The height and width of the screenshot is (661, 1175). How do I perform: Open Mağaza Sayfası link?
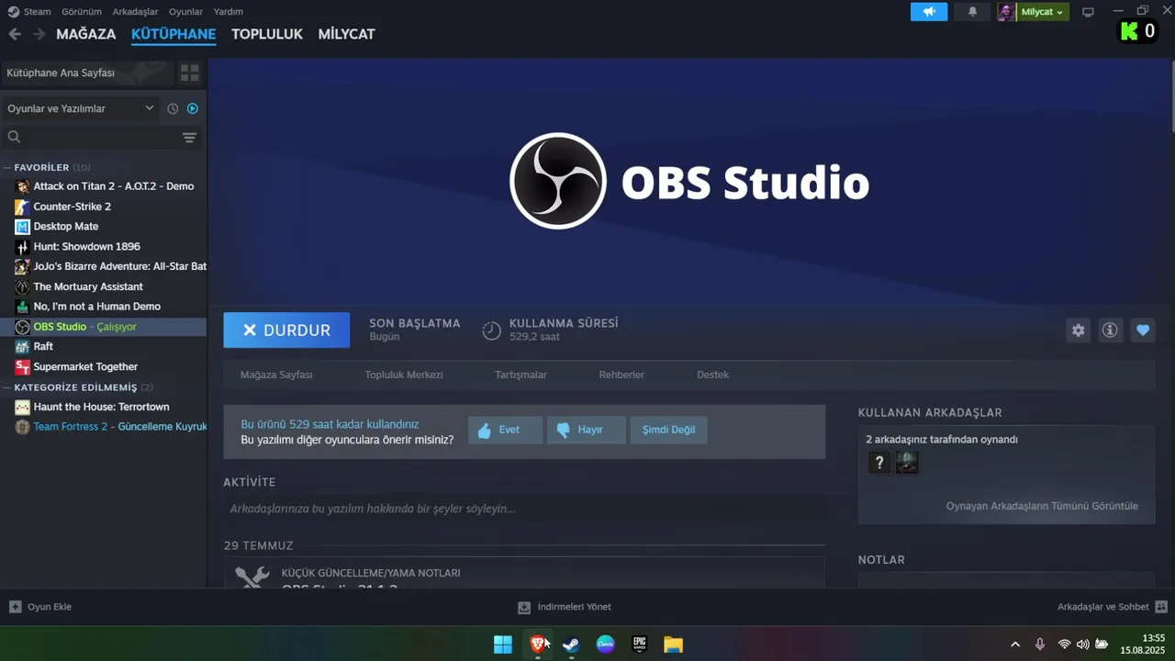coord(276,375)
